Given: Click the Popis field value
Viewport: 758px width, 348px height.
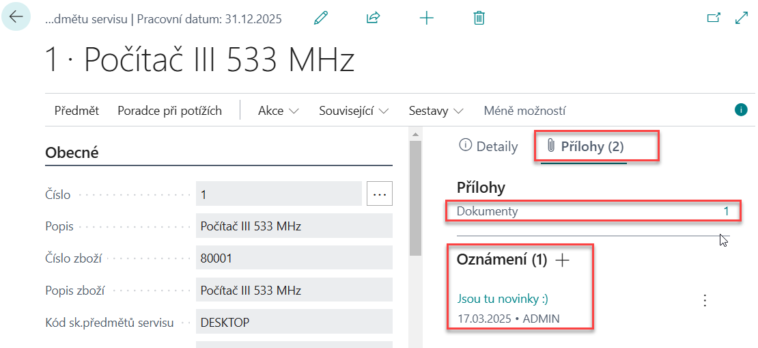Looking at the screenshot, I should point(294,226).
